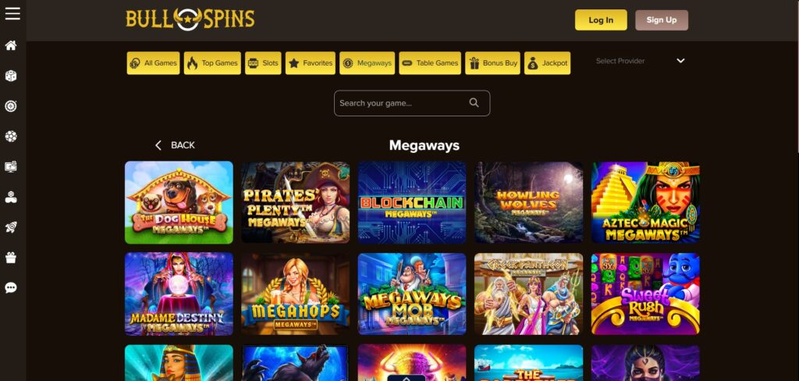Go BACK using the arrow link
Screen dimensions: 799x381
coord(175,145)
